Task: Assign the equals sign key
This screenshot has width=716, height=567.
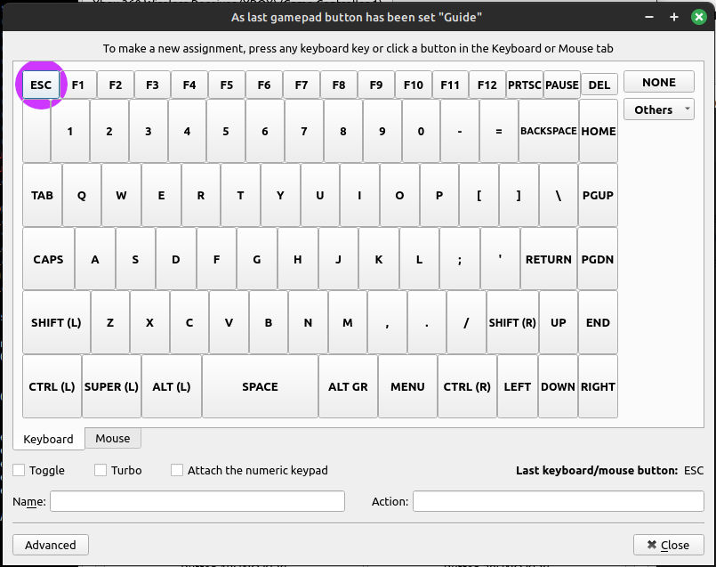Action: point(499,131)
